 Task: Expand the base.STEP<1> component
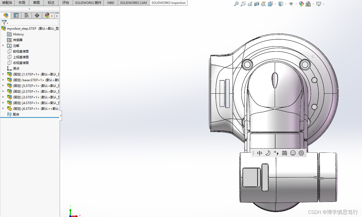click(x=3, y=80)
